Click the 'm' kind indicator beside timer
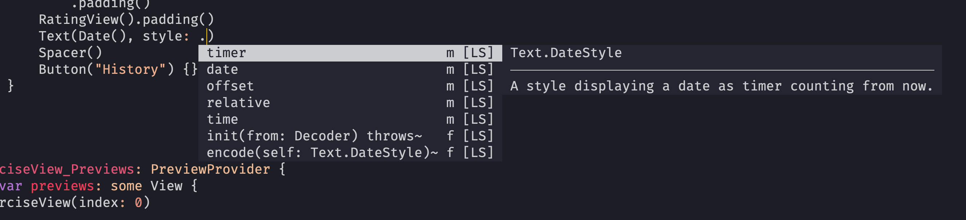Image resolution: width=966 pixels, height=220 pixels. 450,53
